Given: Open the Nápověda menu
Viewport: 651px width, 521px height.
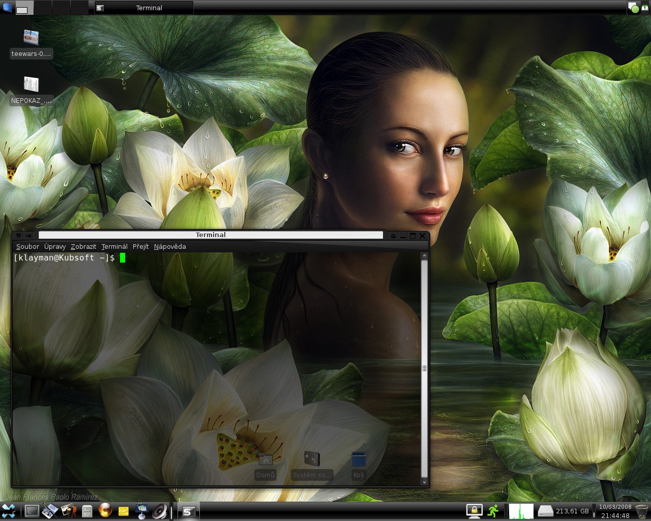Looking at the screenshot, I should [170, 246].
